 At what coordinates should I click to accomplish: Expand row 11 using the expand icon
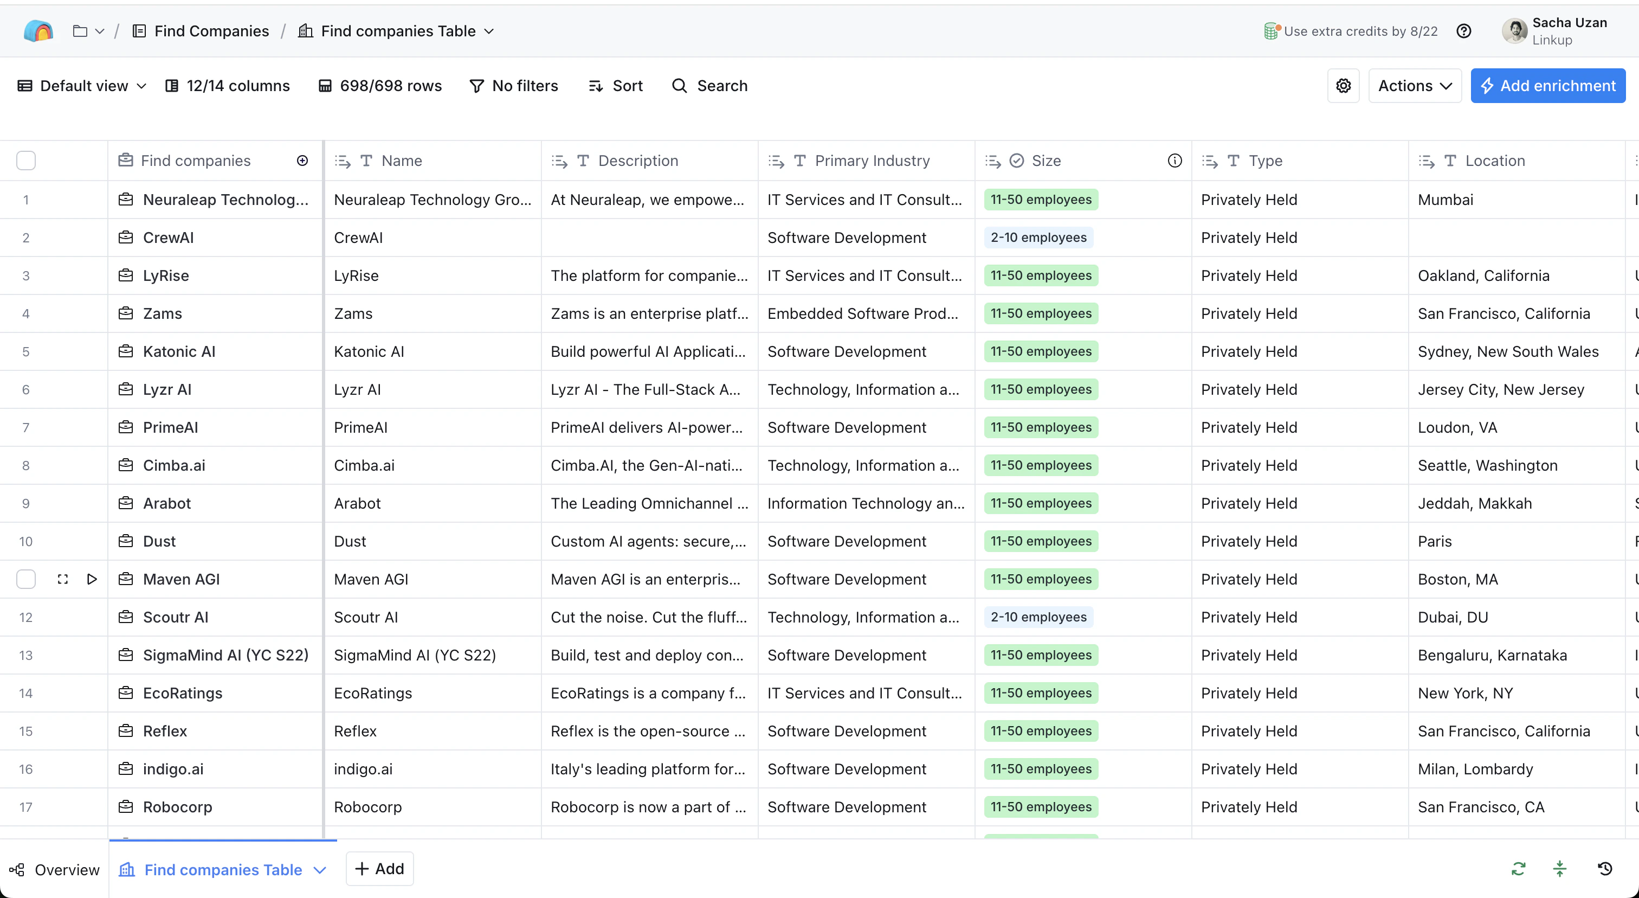point(62,579)
